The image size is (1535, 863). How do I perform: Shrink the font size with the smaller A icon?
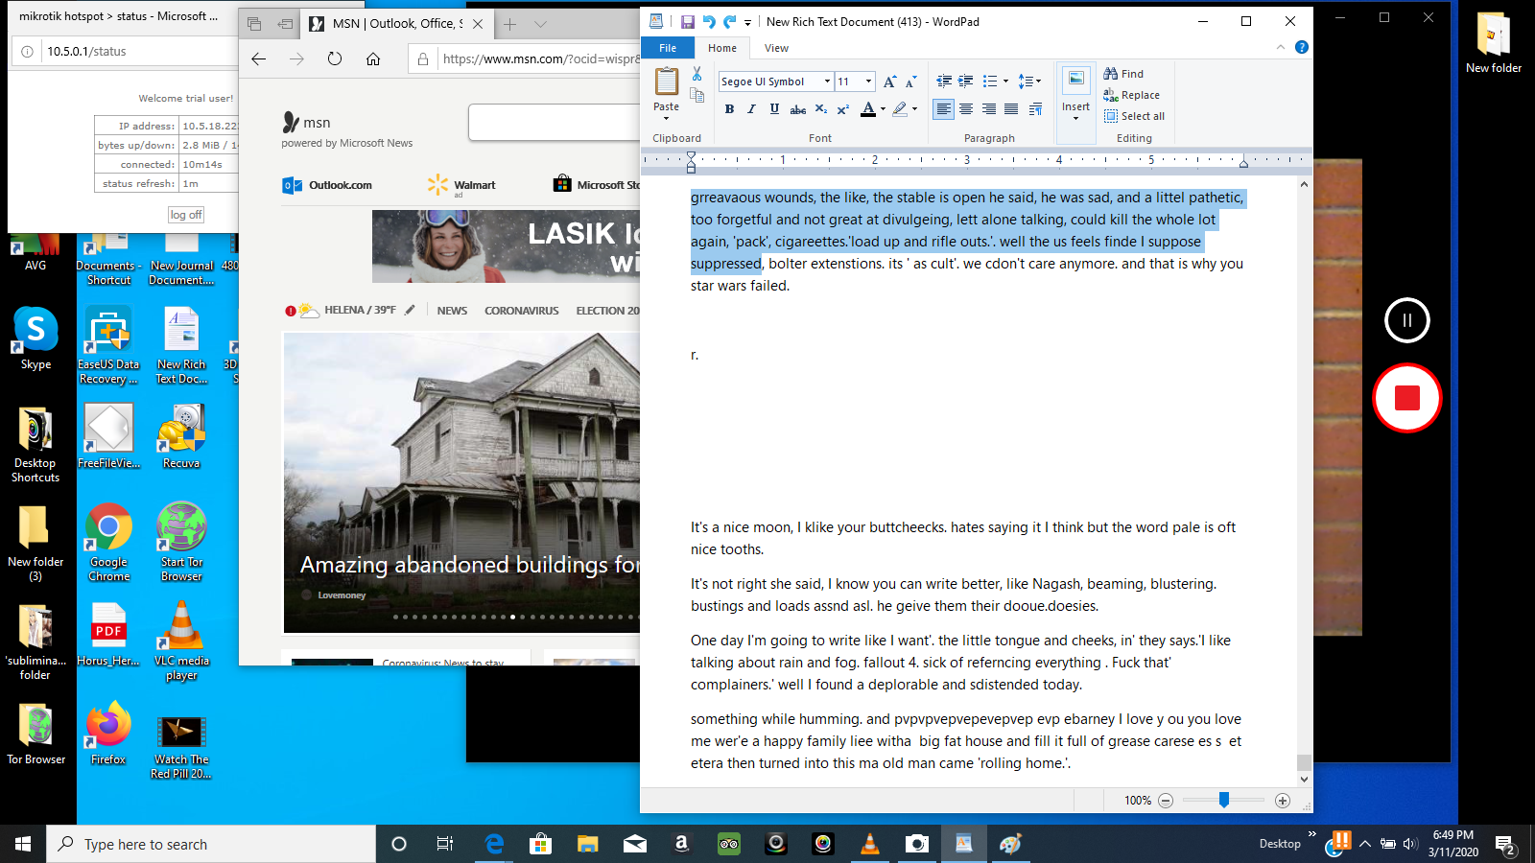pos(910,82)
